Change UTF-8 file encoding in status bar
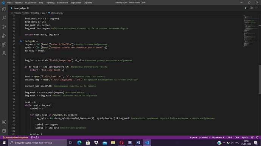 [x=229, y=137]
